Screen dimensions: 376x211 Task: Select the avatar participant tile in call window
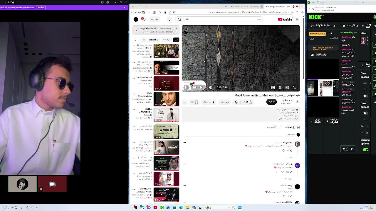(22, 184)
